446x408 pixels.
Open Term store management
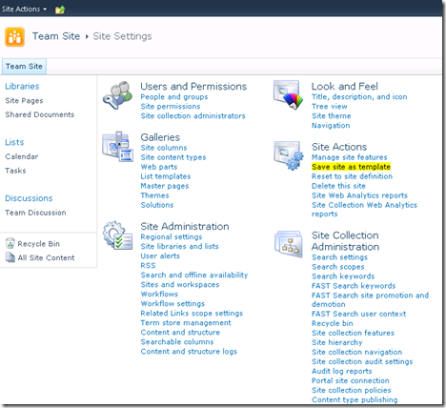click(x=186, y=322)
